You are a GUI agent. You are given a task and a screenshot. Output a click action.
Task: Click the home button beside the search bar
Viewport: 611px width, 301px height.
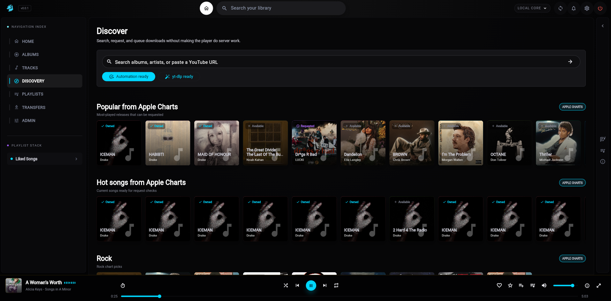(x=206, y=8)
